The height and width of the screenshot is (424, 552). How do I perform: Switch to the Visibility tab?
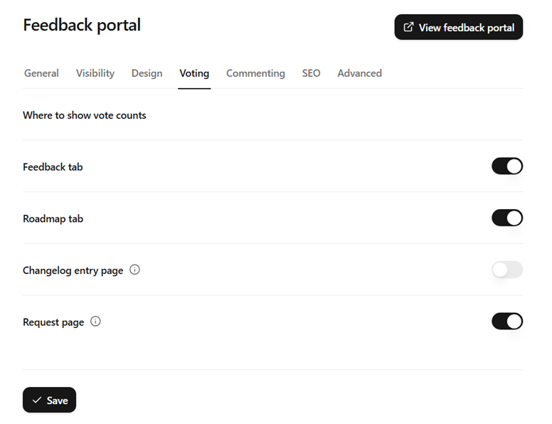tap(95, 73)
